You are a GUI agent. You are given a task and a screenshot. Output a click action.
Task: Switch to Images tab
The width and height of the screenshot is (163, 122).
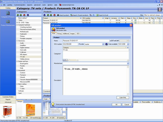(72, 34)
